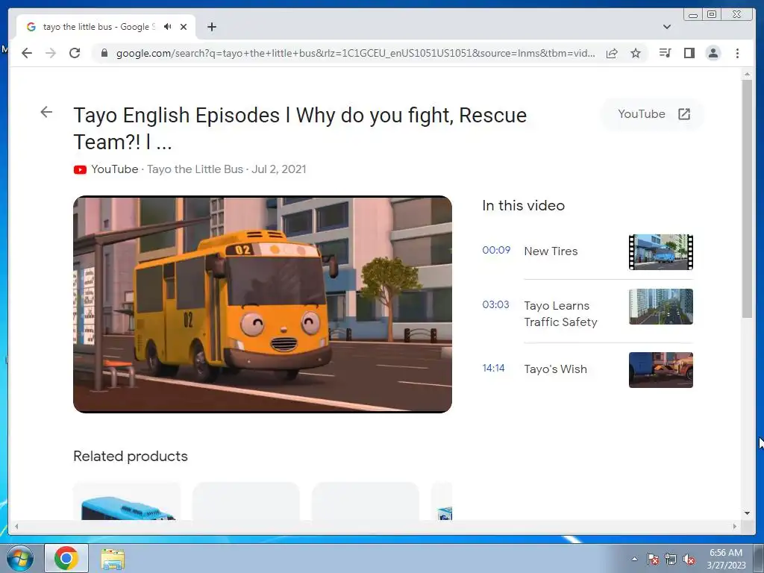764x573 pixels.
Task: Click the Chrome taskbar icon
Action: point(66,558)
